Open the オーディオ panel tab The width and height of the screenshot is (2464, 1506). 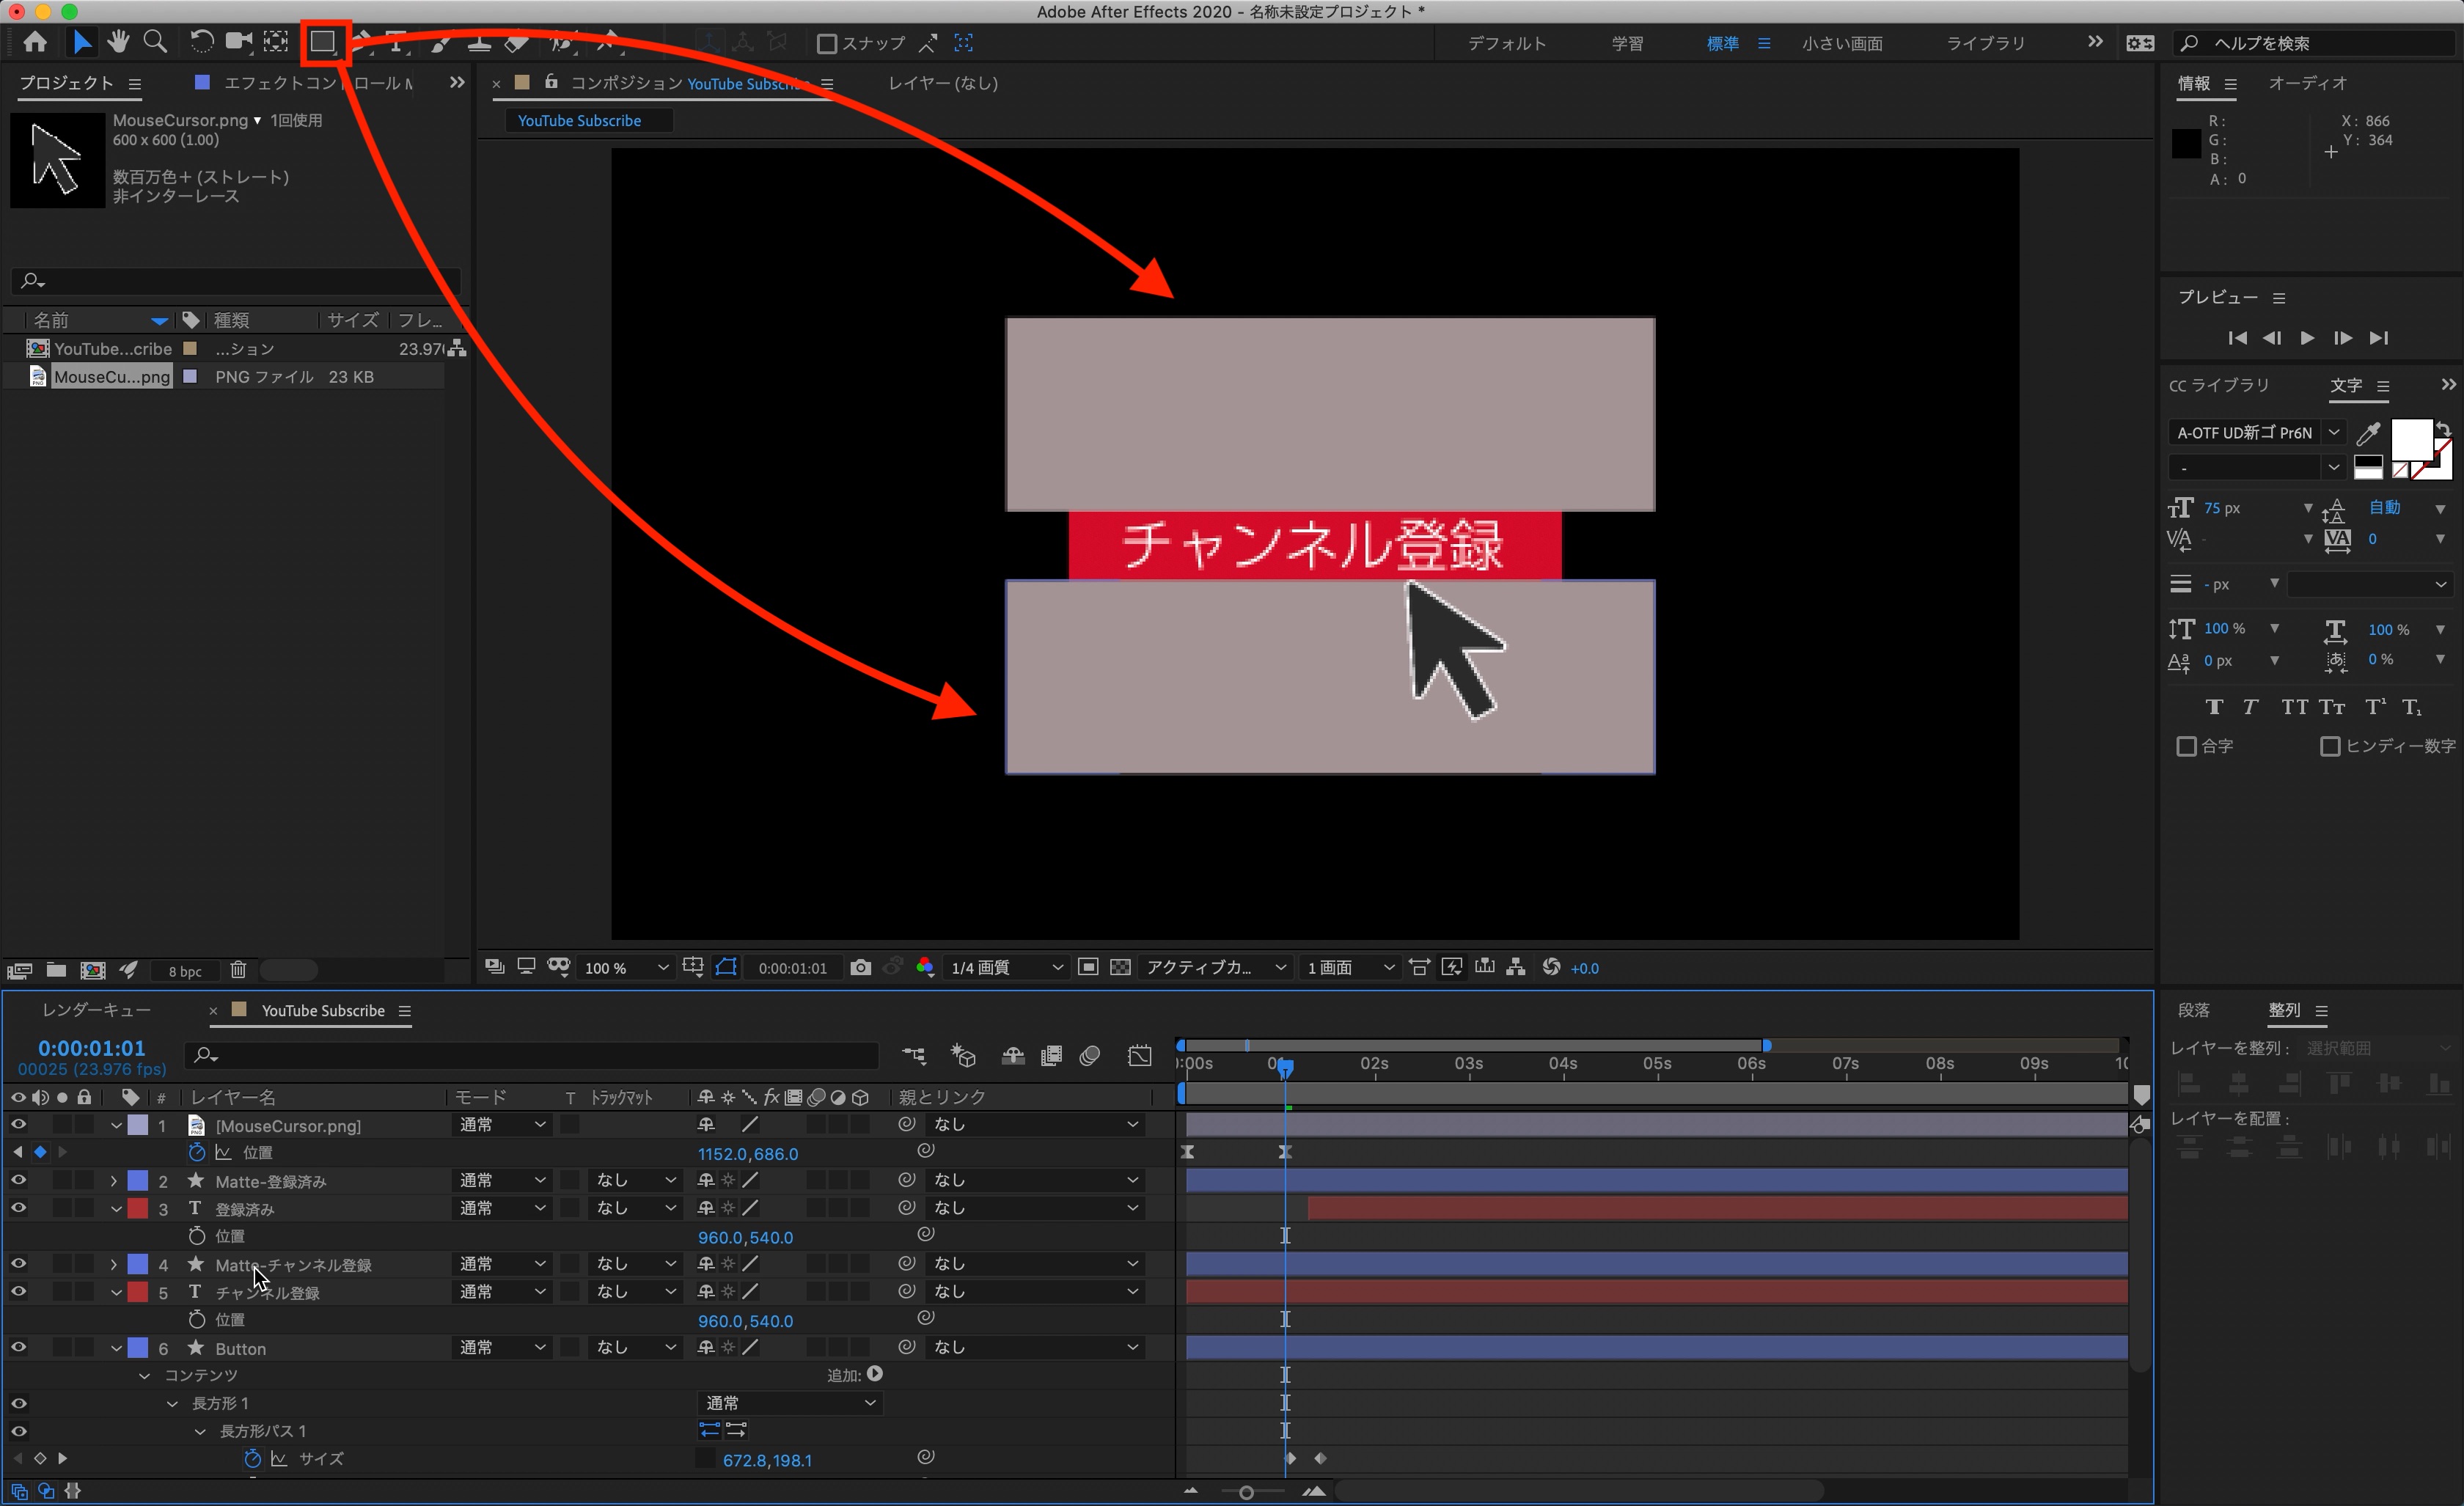[x=2306, y=83]
